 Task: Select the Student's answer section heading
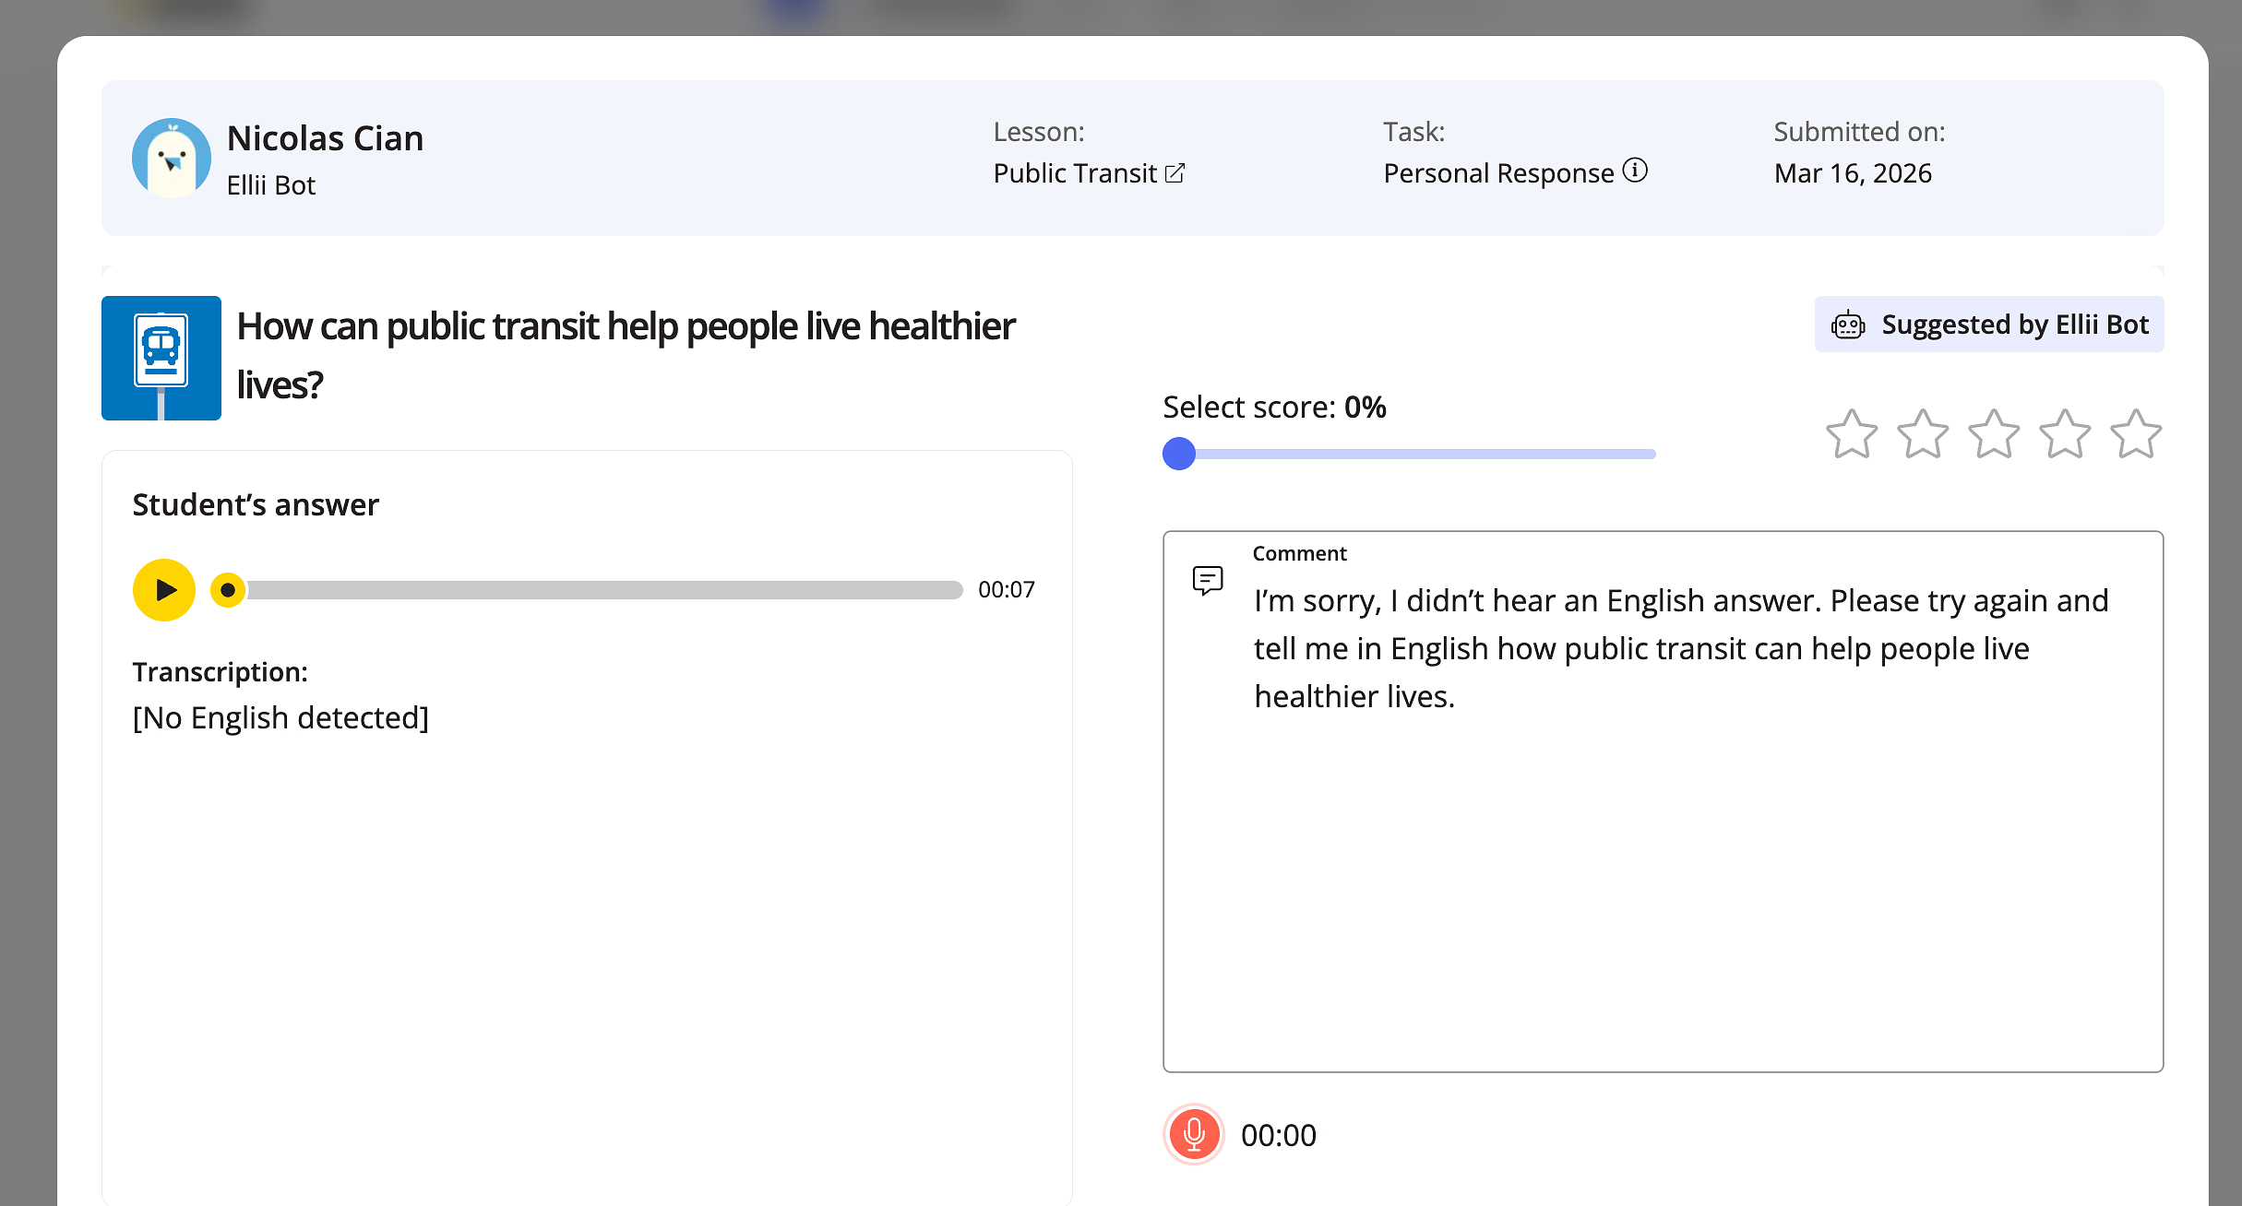pos(256,504)
